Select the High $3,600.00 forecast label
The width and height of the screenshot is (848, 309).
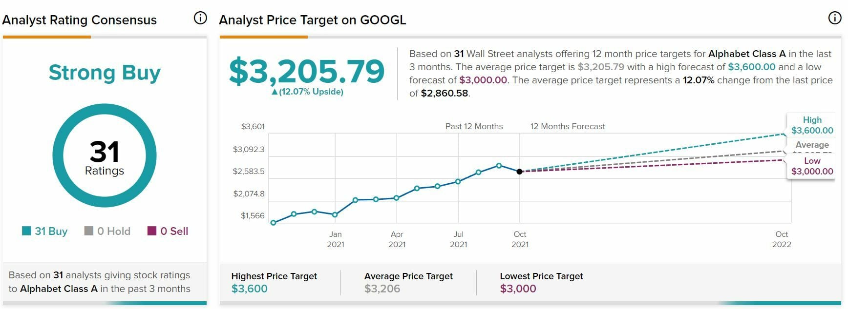click(812, 125)
